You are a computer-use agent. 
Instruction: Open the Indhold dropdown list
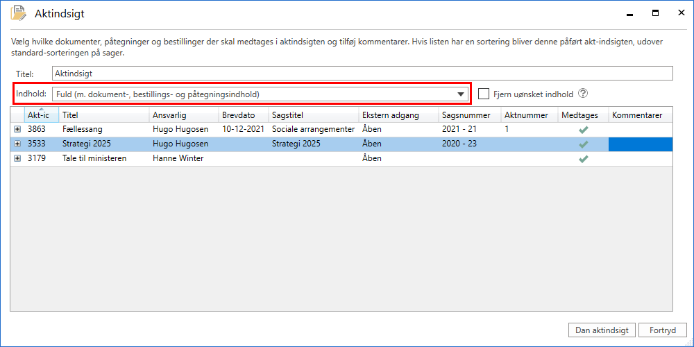460,94
